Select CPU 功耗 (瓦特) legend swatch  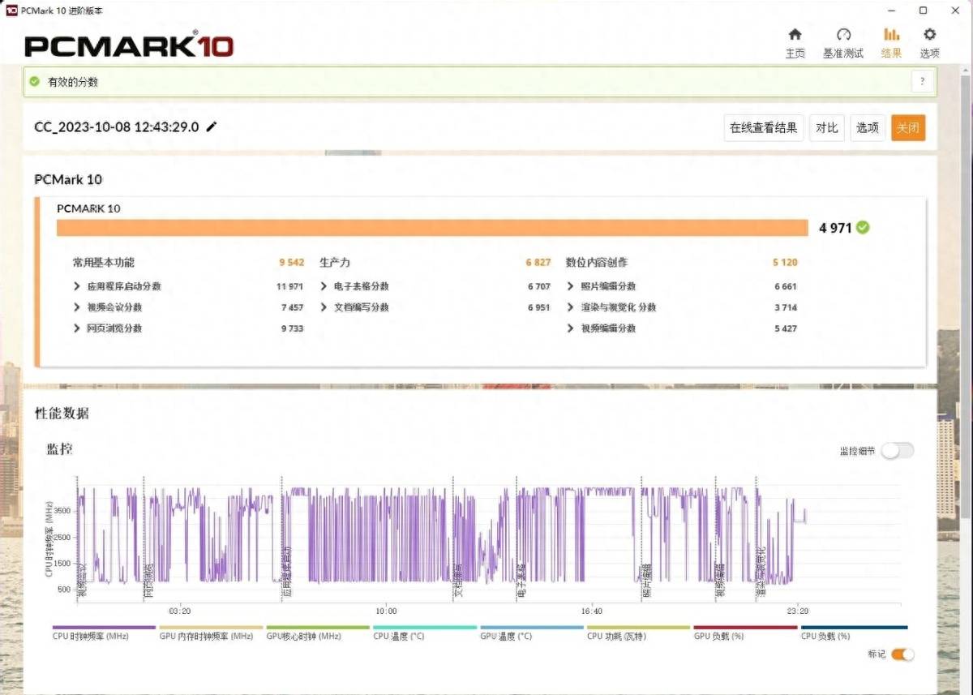[x=639, y=627]
